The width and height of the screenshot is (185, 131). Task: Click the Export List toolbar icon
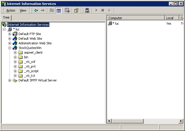67,10
